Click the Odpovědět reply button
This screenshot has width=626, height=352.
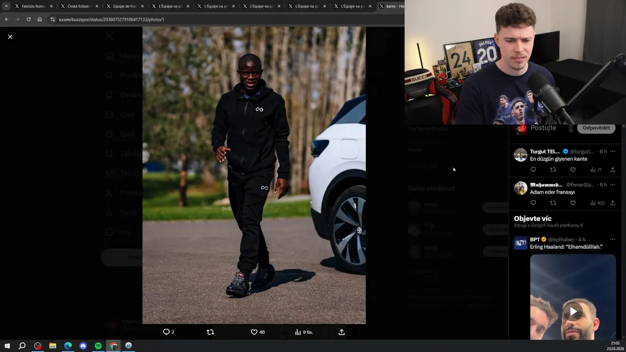click(x=596, y=128)
